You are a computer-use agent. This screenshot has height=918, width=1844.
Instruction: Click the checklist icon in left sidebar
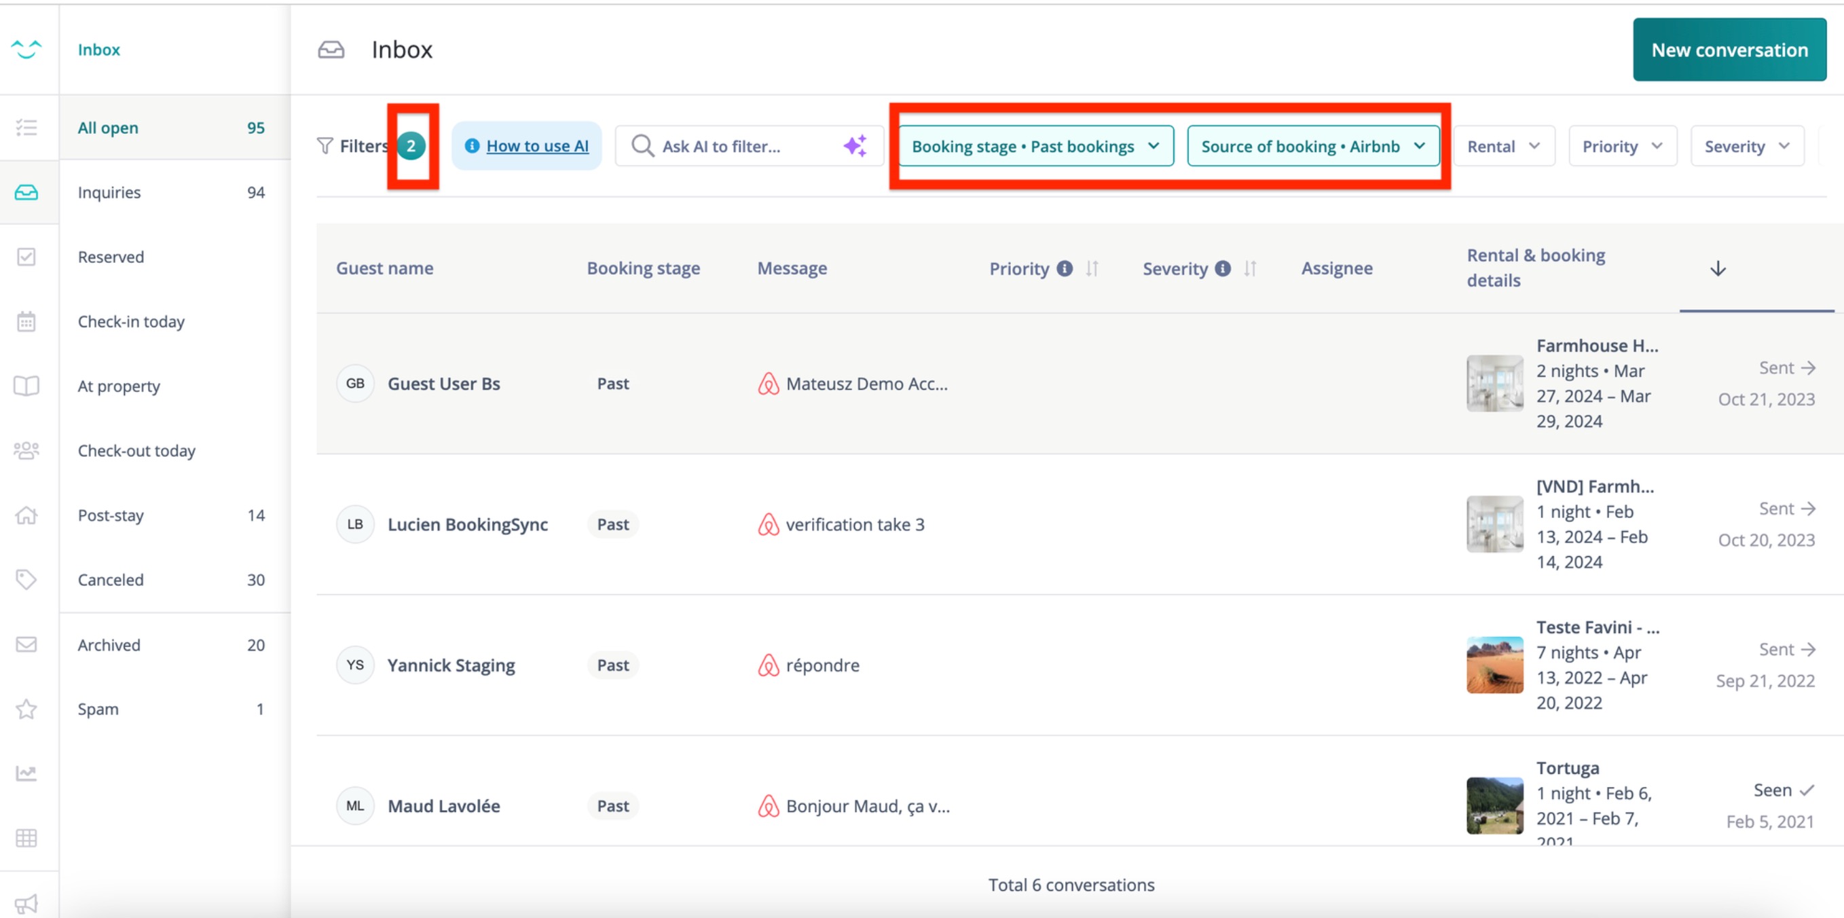[26, 128]
